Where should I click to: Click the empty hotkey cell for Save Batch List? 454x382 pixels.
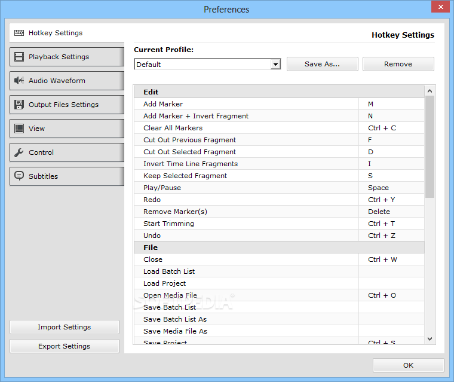point(392,307)
